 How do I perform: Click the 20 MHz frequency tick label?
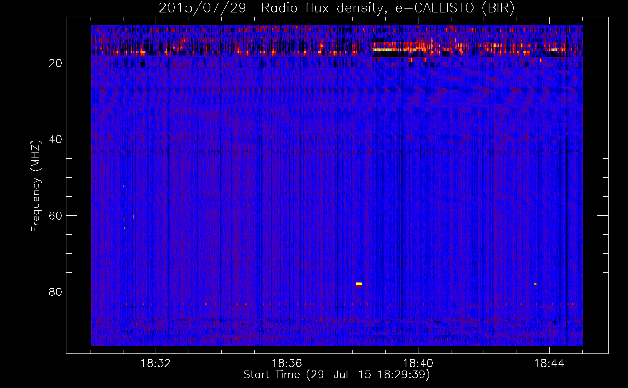coord(56,63)
